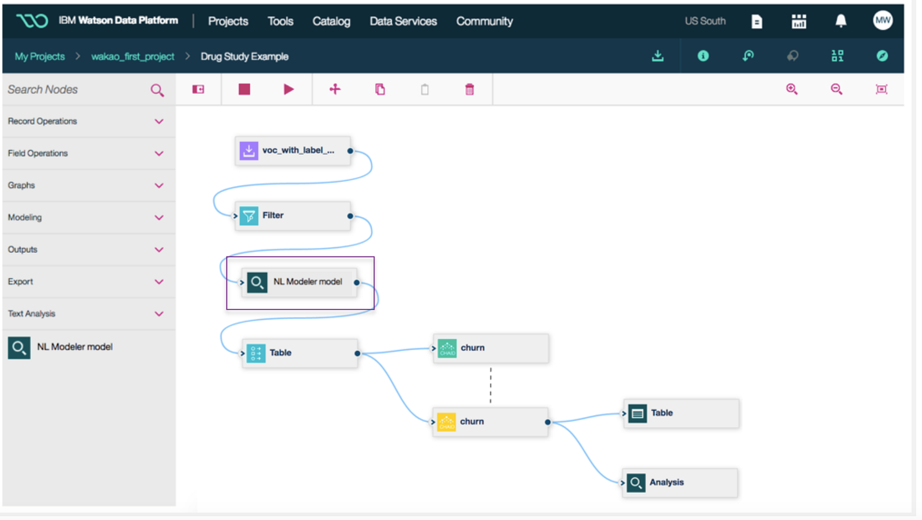Delete selected node with trash icon

point(470,89)
